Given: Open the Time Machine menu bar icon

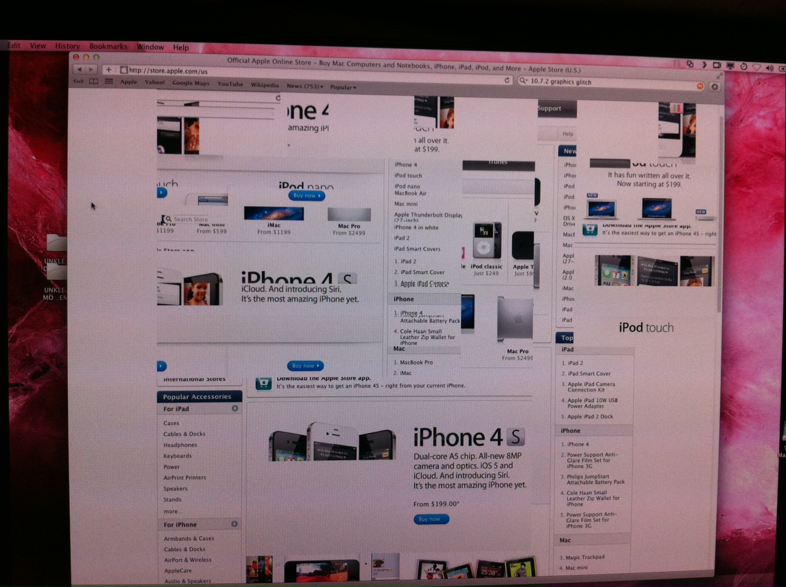Looking at the screenshot, I should click(744, 66).
